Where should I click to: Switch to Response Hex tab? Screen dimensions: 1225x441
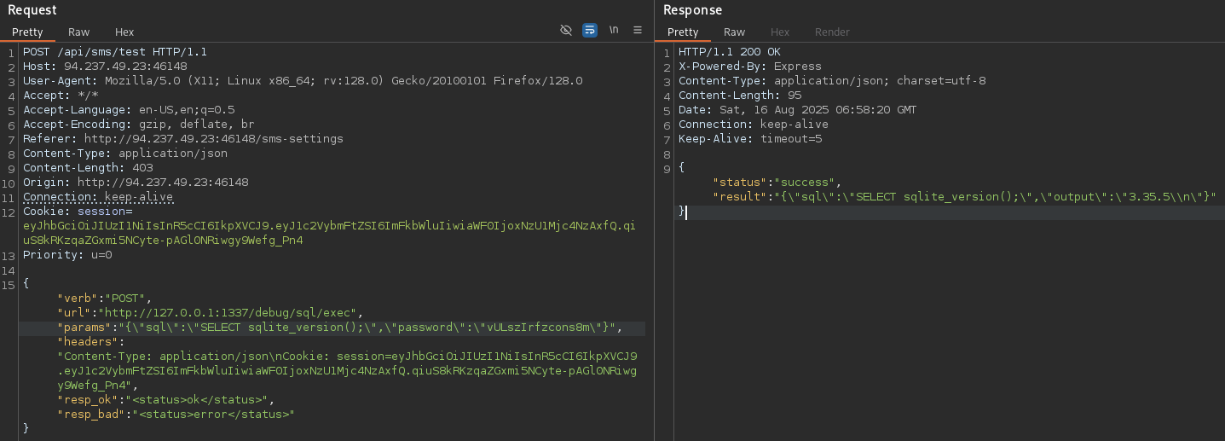pos(780,32)
